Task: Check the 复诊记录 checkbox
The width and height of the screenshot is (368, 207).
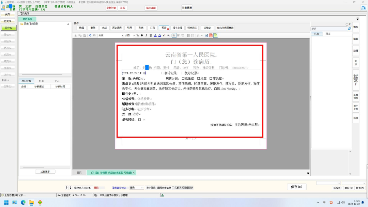Action: coord(183,73)
